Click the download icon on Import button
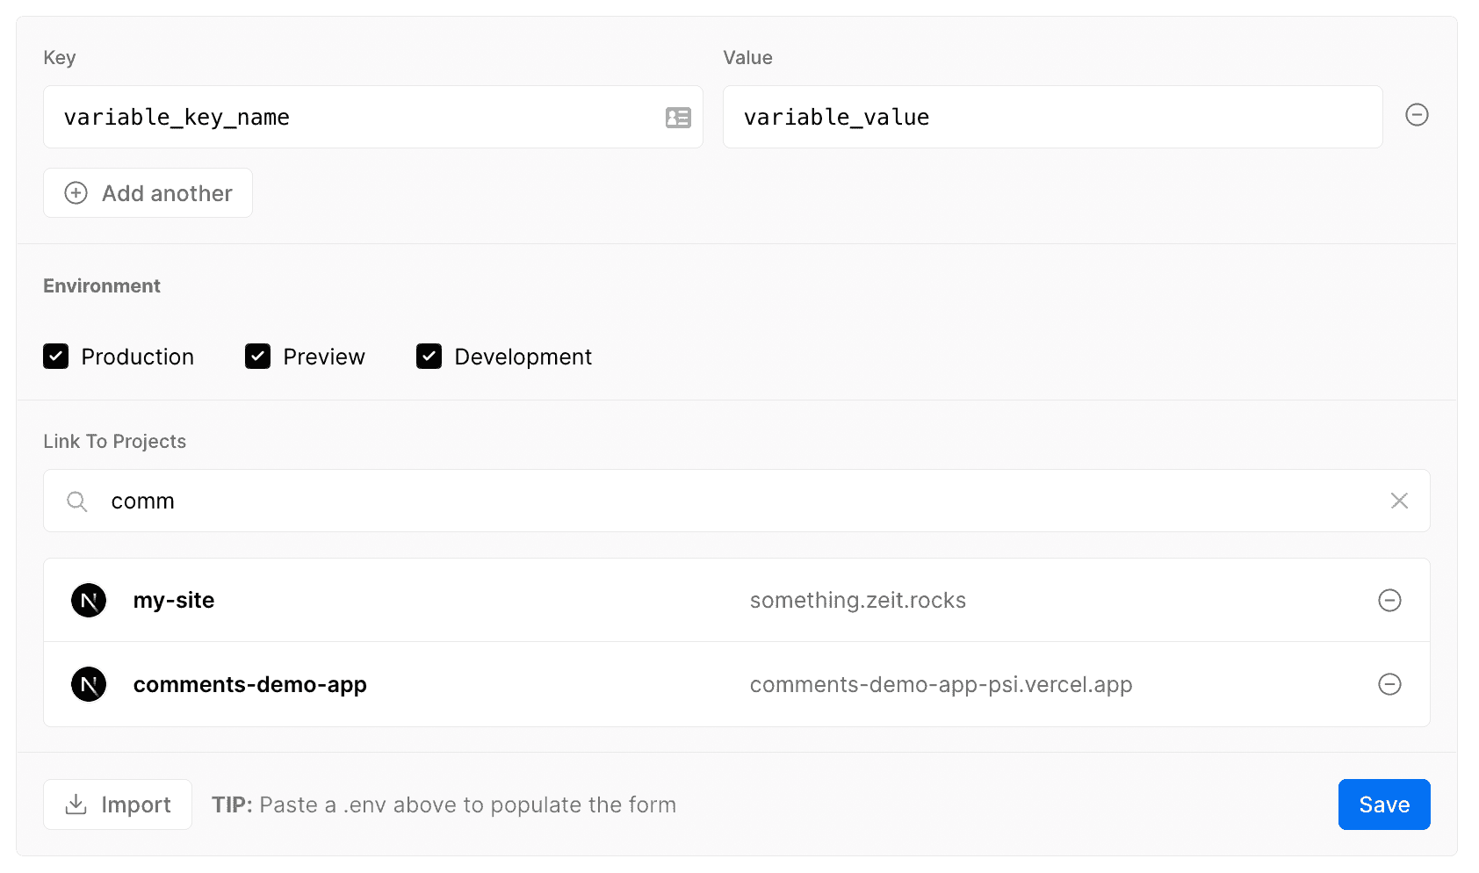 tap(76, 804)
